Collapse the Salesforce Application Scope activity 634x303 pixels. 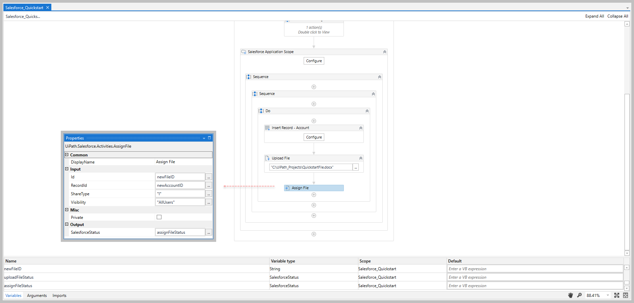384,52
